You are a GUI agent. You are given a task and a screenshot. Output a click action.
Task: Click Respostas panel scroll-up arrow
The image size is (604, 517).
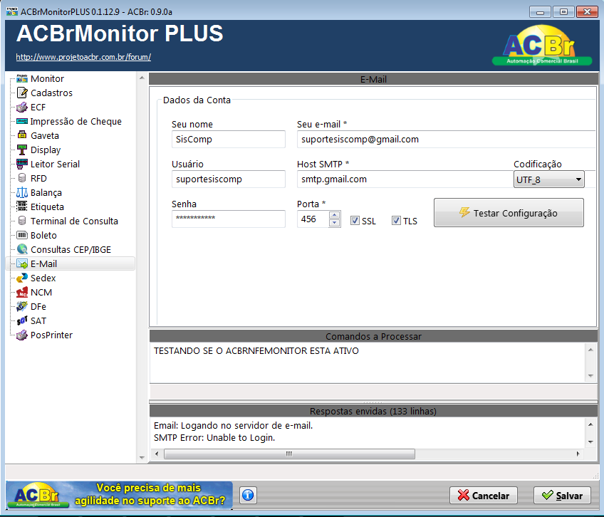click(590, 424)
